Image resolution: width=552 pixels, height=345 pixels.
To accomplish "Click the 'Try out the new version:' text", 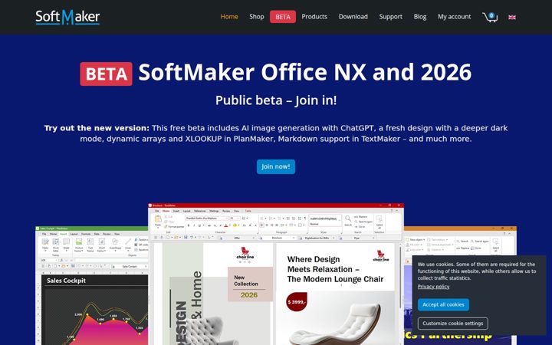I will 97,128.
